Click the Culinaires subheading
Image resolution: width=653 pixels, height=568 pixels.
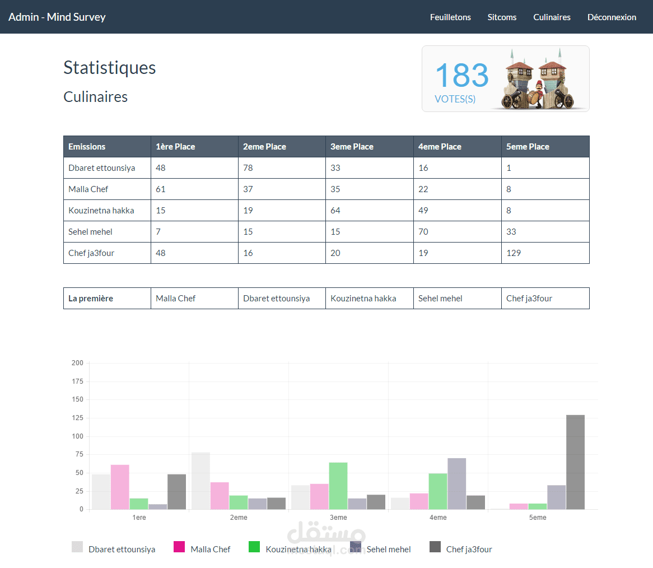(95, 96)
